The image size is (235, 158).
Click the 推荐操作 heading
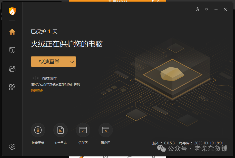coord(50,78)
